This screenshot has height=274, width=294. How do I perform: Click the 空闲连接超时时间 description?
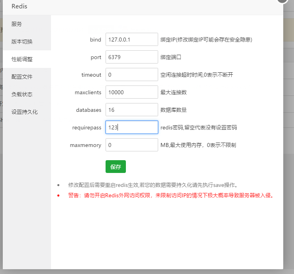click(196, 75)
